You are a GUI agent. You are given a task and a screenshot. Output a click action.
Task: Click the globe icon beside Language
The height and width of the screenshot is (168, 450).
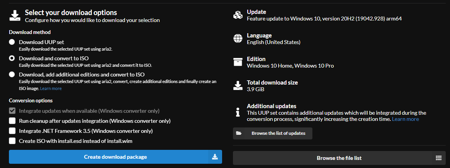point(238,39)
